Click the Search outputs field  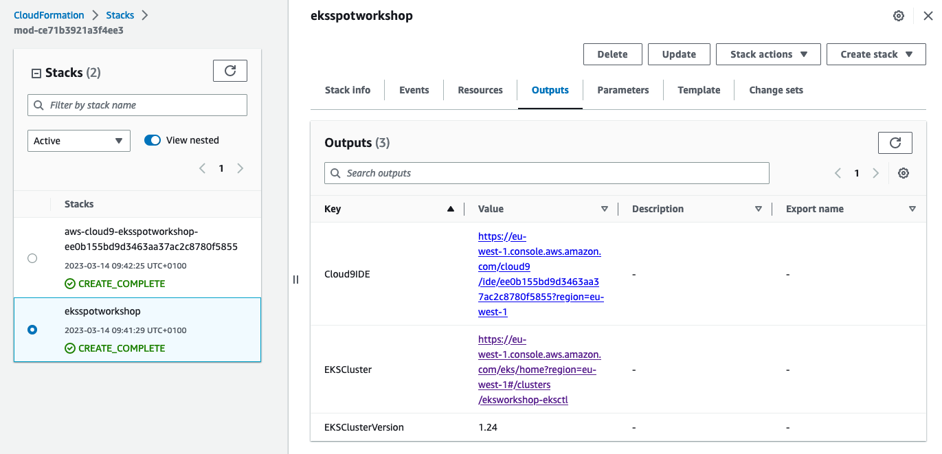pyautogui.click(x=547, y=173)
